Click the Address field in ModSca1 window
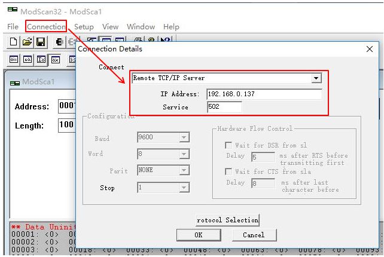This screenshot has height=257, width=384. [x=67, y=106]
